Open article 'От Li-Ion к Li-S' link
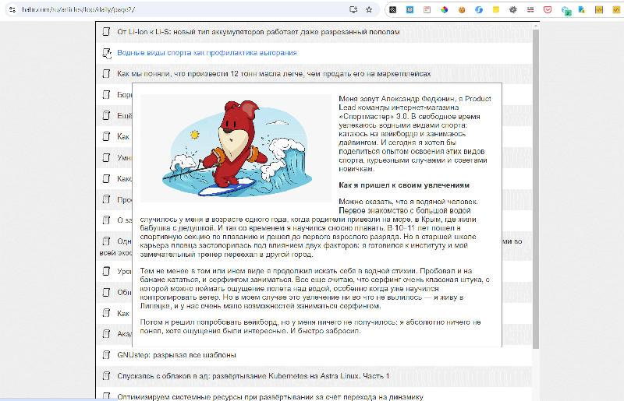Viewport: 624px width, 401px height. coord(258,32)
